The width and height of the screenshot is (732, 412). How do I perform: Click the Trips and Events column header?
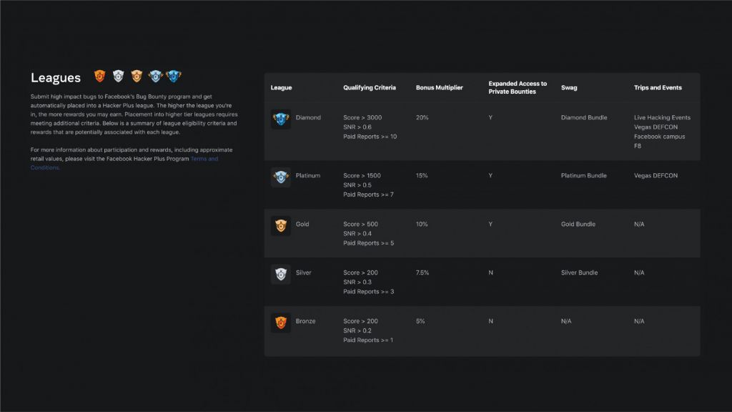(x=658, y=88)
